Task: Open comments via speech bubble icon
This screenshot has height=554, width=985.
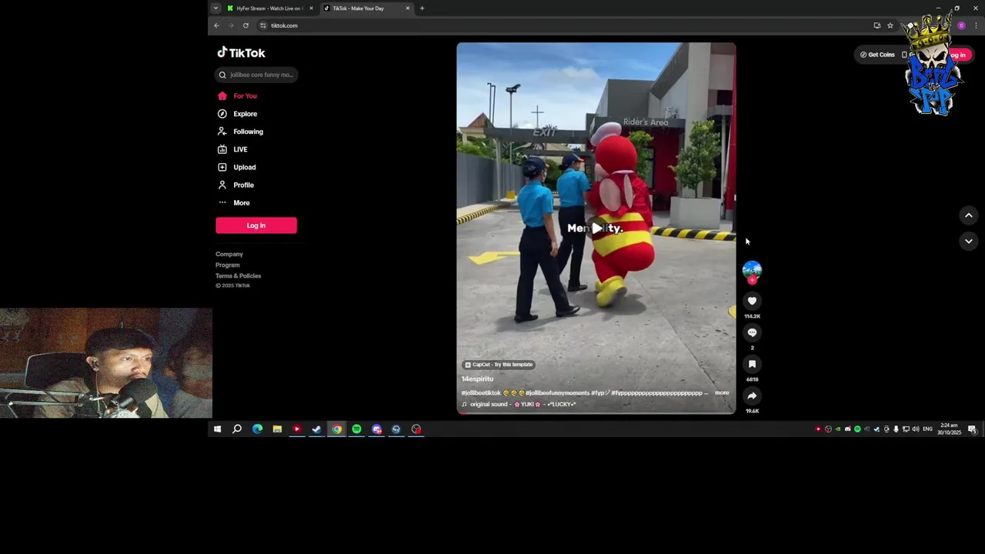Action: point(752,332)
